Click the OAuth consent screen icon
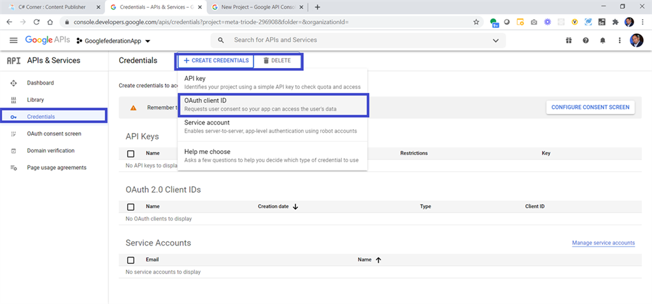This screenshot has width=652, height=304. tap(13, 134)
